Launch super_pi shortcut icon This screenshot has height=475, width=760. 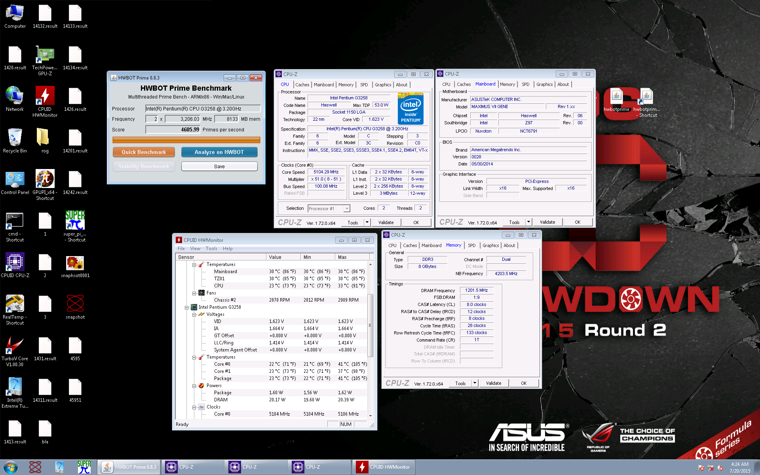pyautogui.click(x=75, y=226)
